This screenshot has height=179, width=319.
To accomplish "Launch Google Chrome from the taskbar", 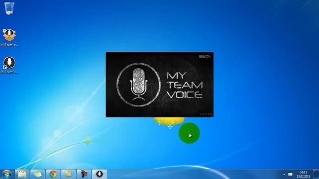I will click(x=53, y=174).
